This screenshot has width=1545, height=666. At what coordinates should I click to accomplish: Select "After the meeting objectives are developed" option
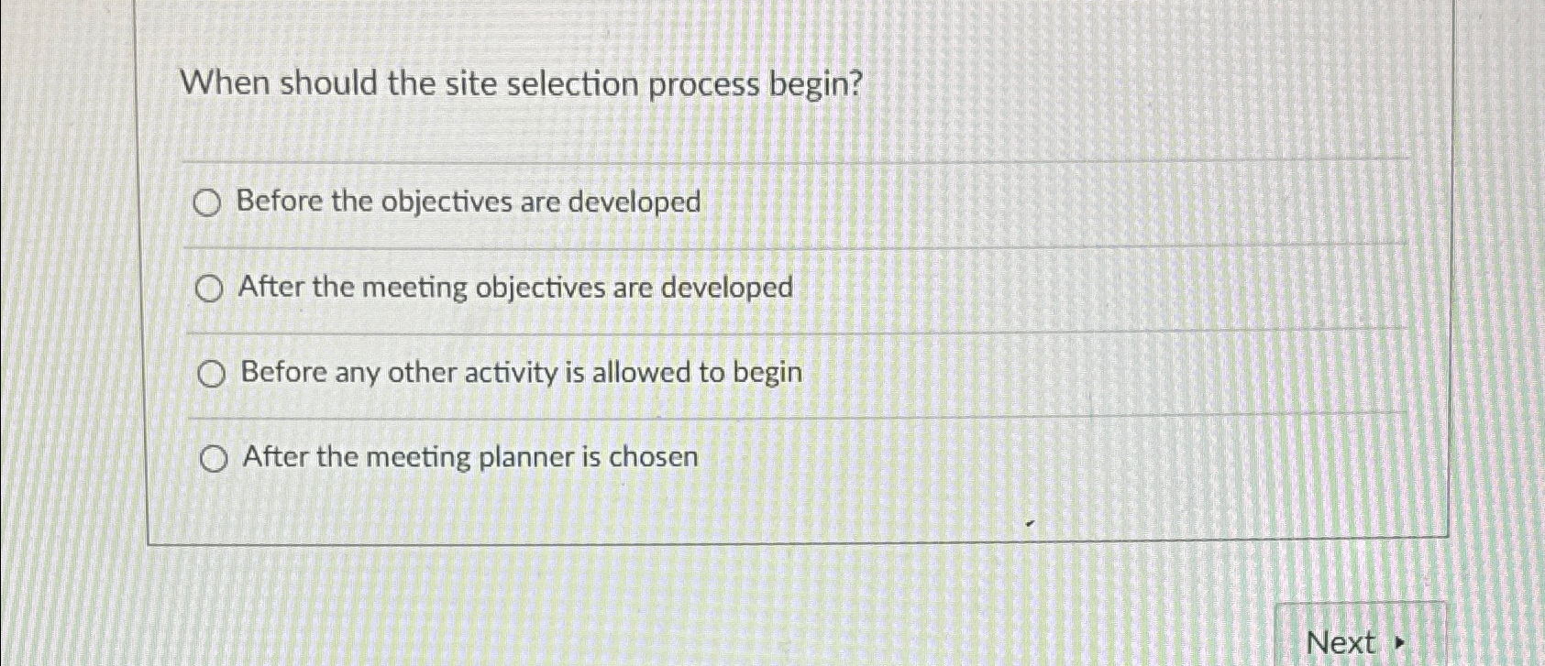pos(212,289)
